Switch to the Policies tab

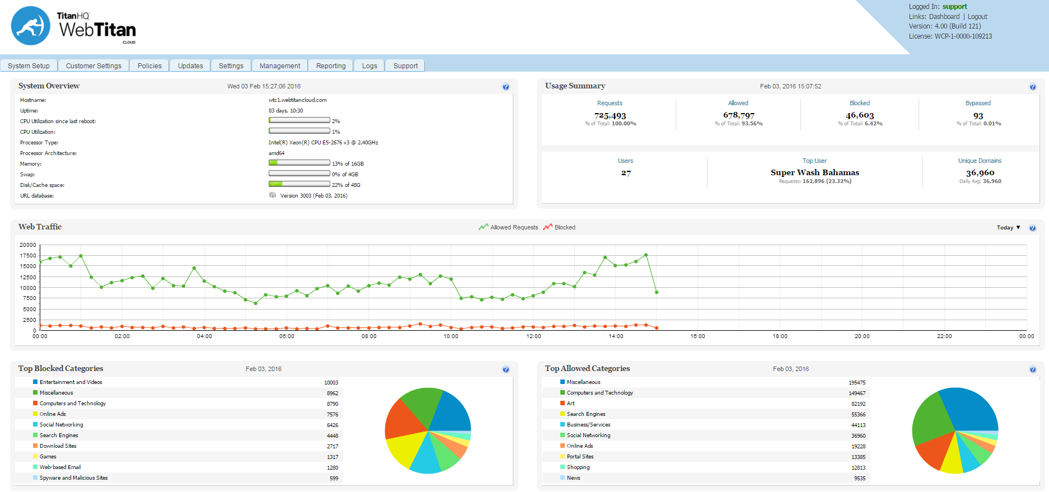(x=149, y=66)
